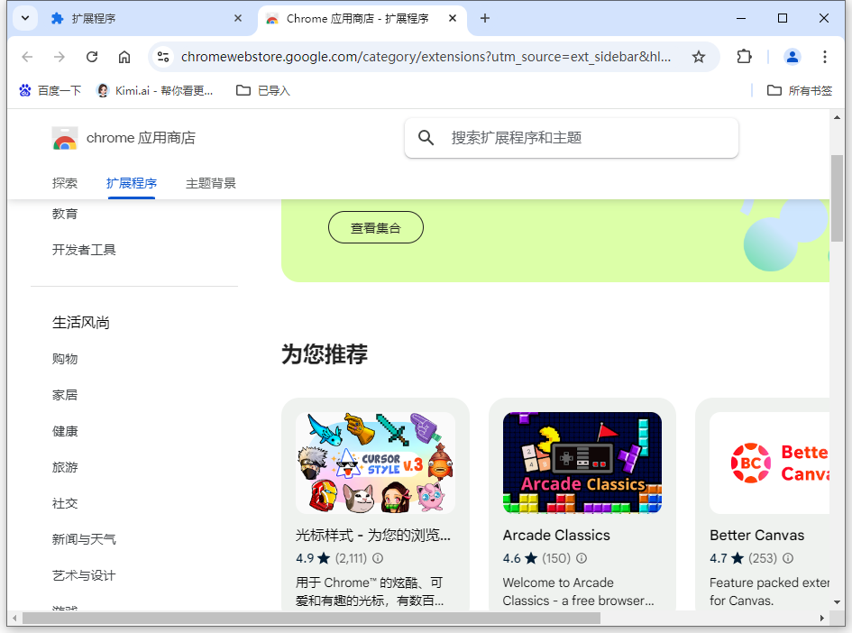Viewport: 852px width, 633px height.
Task: Close the Chrome 应用商店 tab
Action: 452,18
